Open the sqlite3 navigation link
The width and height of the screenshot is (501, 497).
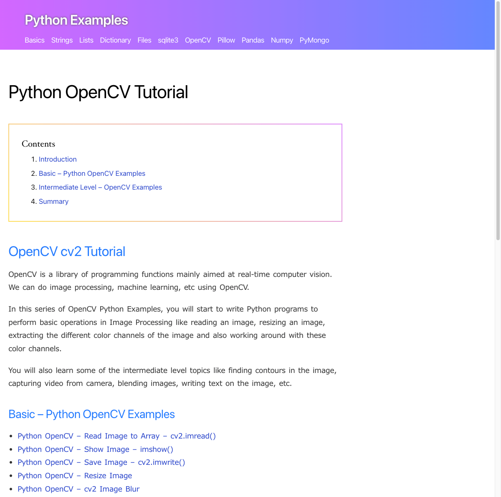(168, 40)
